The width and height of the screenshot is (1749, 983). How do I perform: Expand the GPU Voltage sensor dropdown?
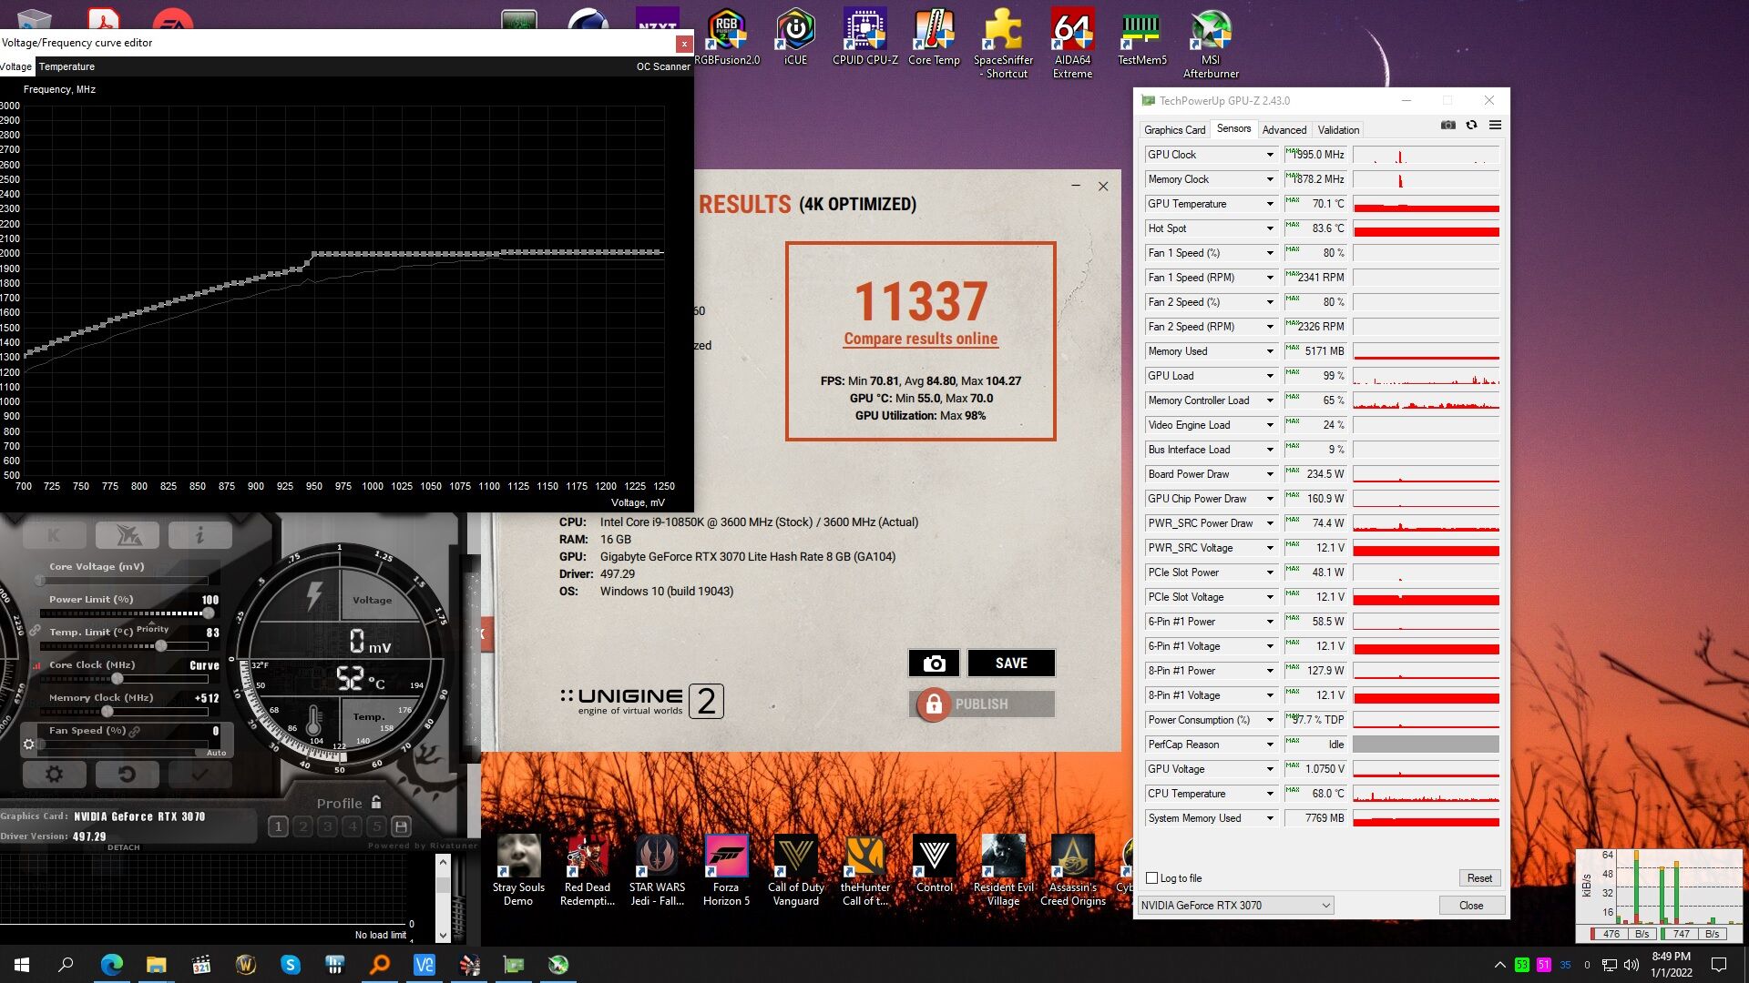pyautogui.click(x=1270, y=769)
